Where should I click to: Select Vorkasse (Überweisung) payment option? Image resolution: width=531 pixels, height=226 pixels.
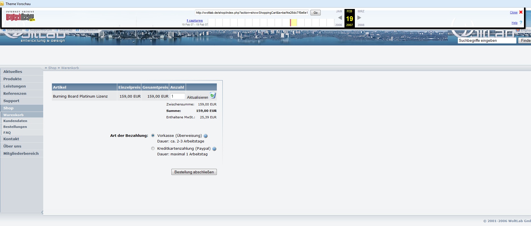pyautogui.click(x=153, y=135)
